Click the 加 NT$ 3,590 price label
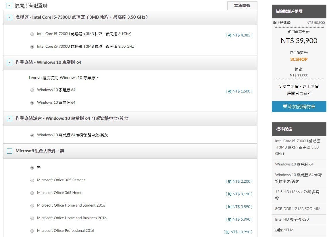 coord(239,207)
